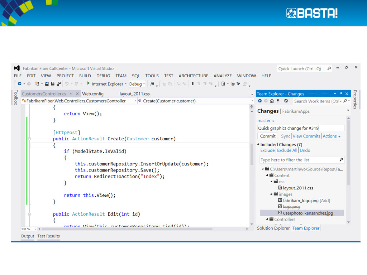The height and width of the screenshot is (275, 367).
Task: Click the Connect plug icon in Team Explorer
Action: pos(278,101)
